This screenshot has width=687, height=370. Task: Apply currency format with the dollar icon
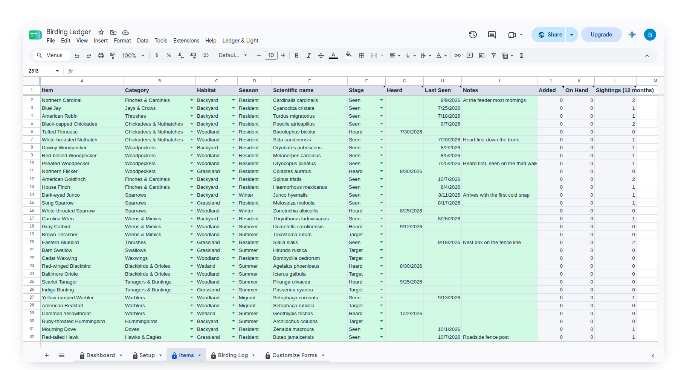157,55
